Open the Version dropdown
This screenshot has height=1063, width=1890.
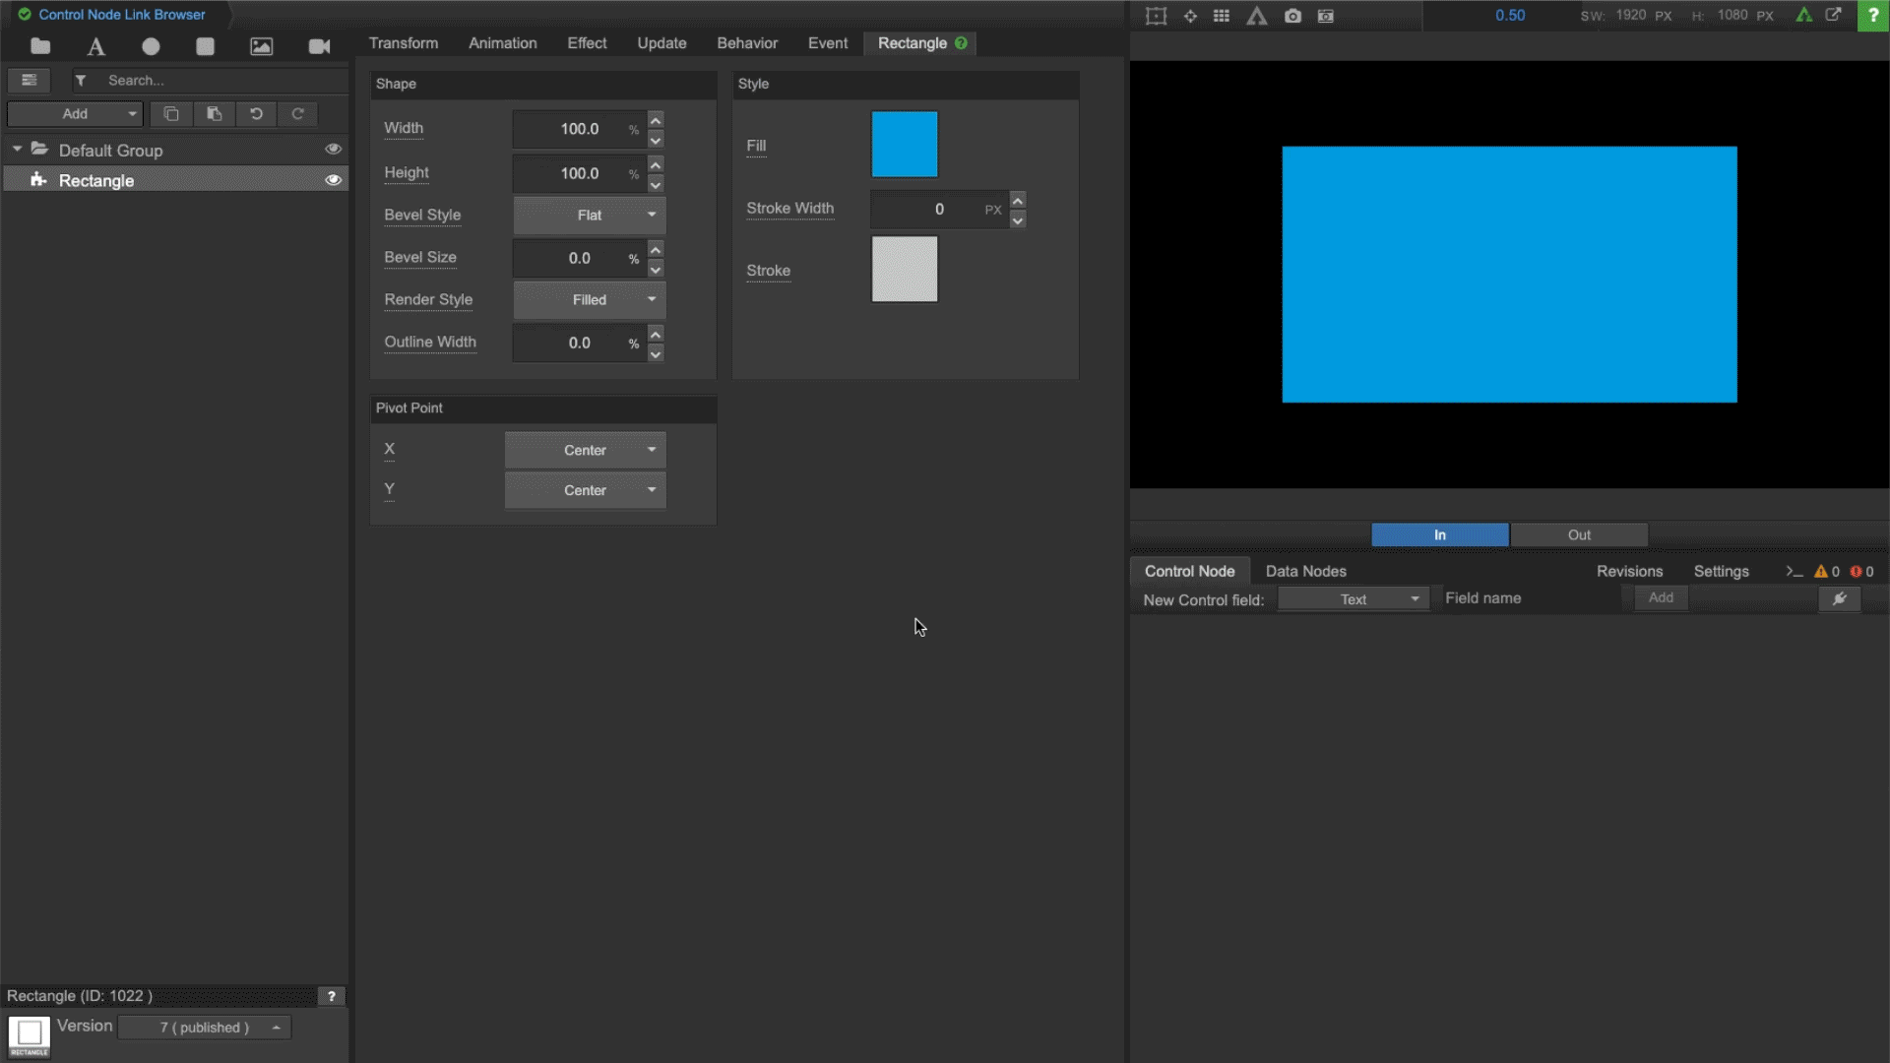click(x=205, y=1028)
